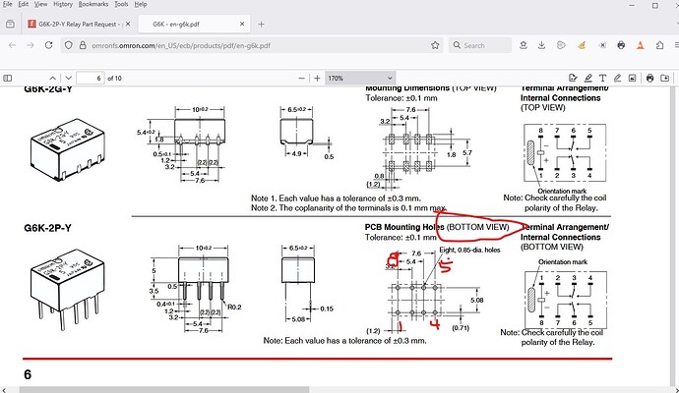Bookmark this page with the star
The image size is (679, 393).
pyautogui.click(x=435, y=45)
